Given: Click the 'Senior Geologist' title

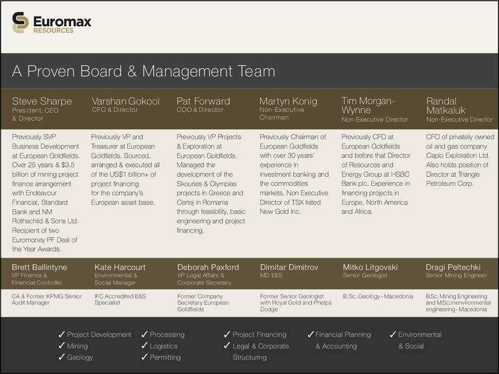Looking at the screenshot, I should click(x=365, y=276).
